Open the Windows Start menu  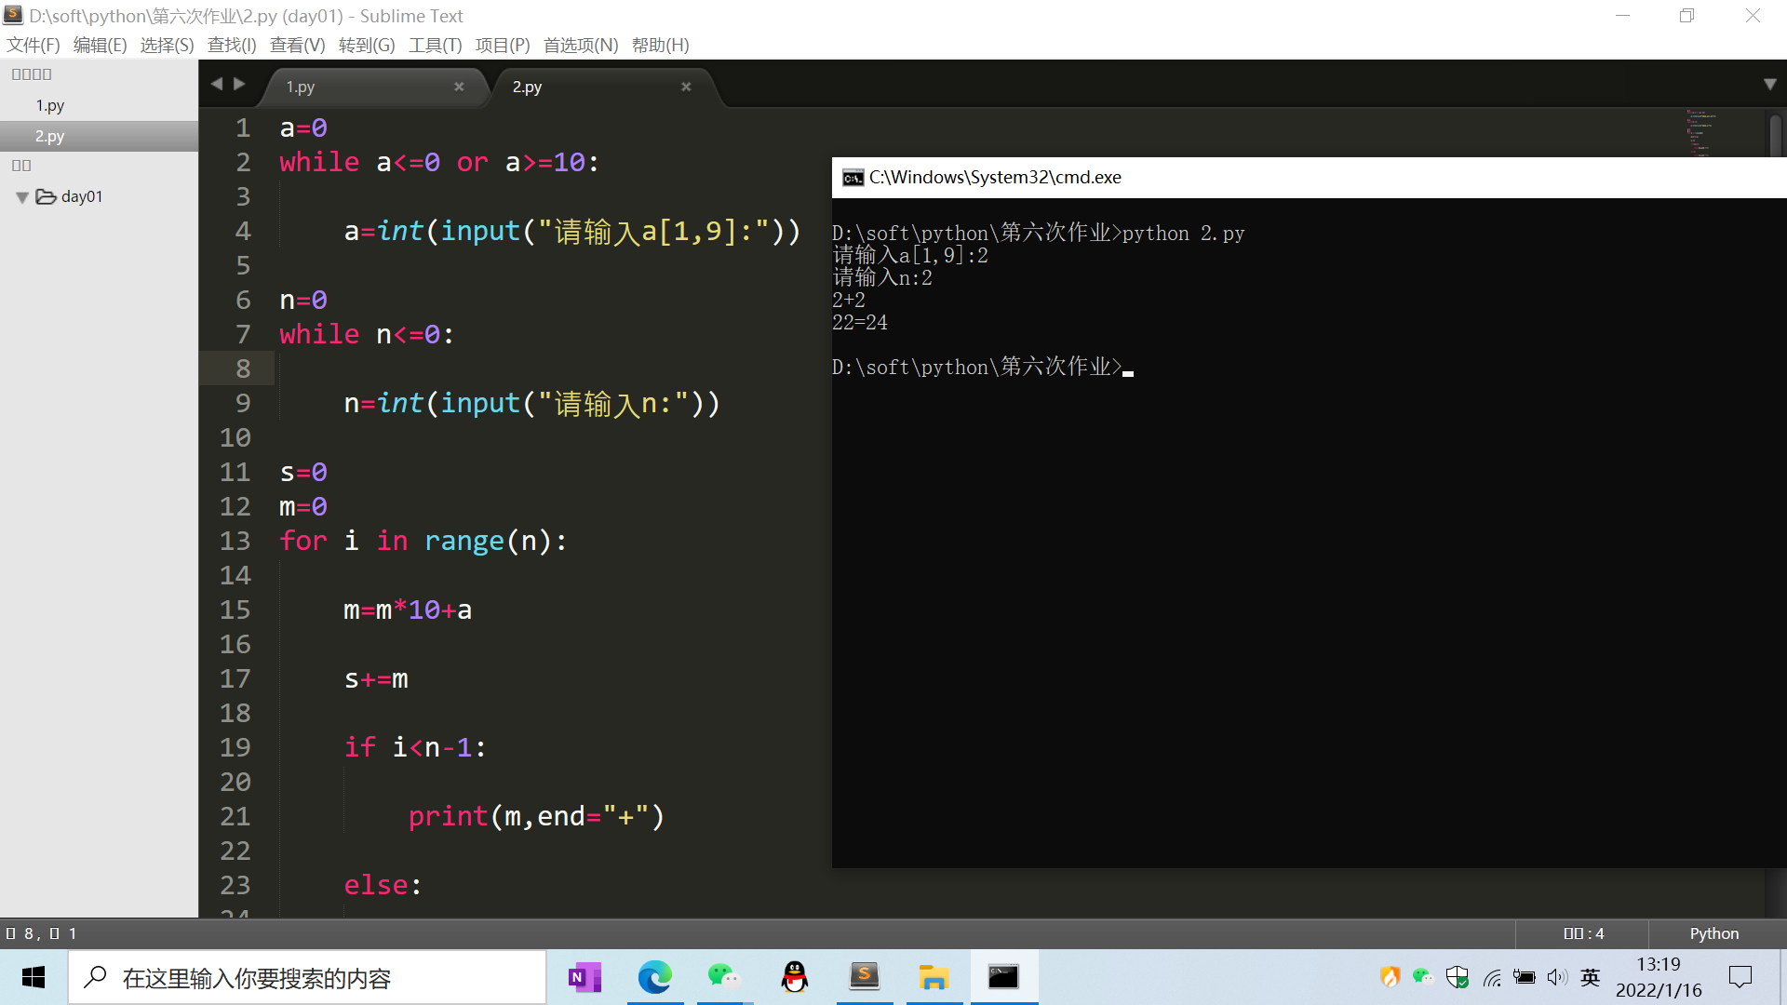pos(33,977)
